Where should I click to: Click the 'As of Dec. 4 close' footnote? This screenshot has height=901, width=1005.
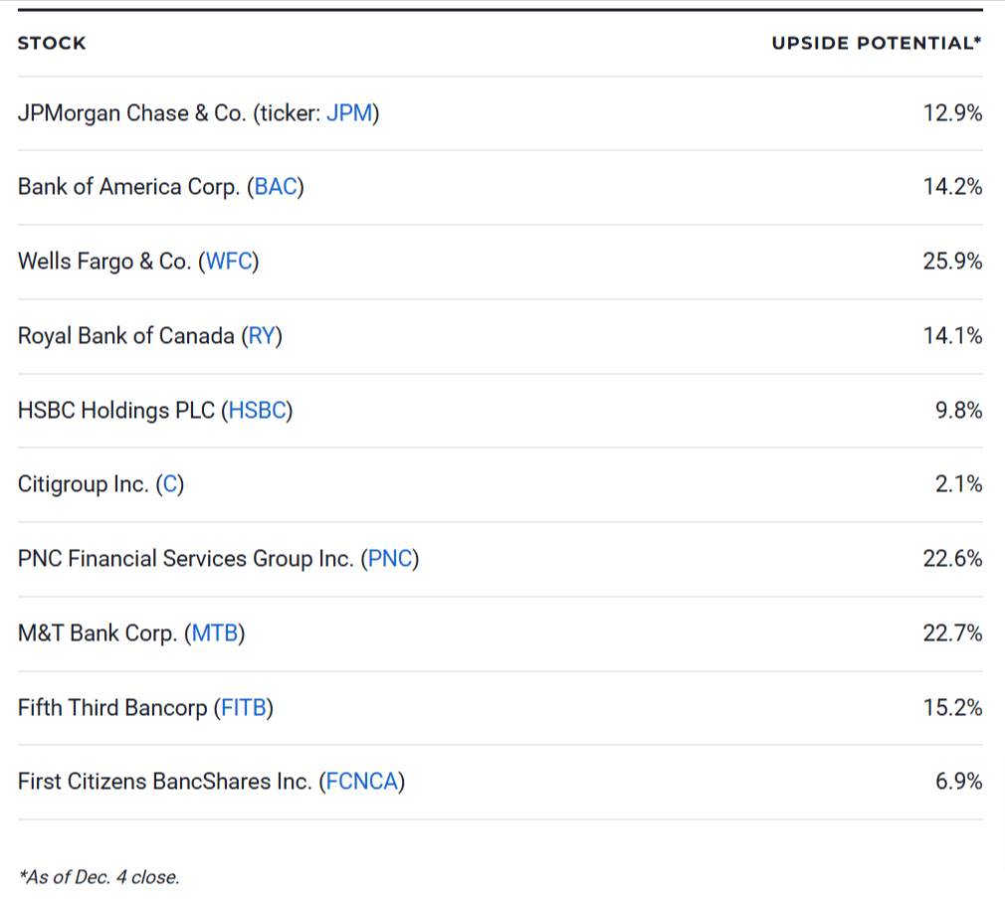100,877
